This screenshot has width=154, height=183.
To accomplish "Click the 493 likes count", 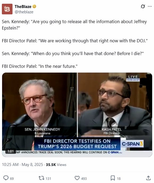I will 84,178.
